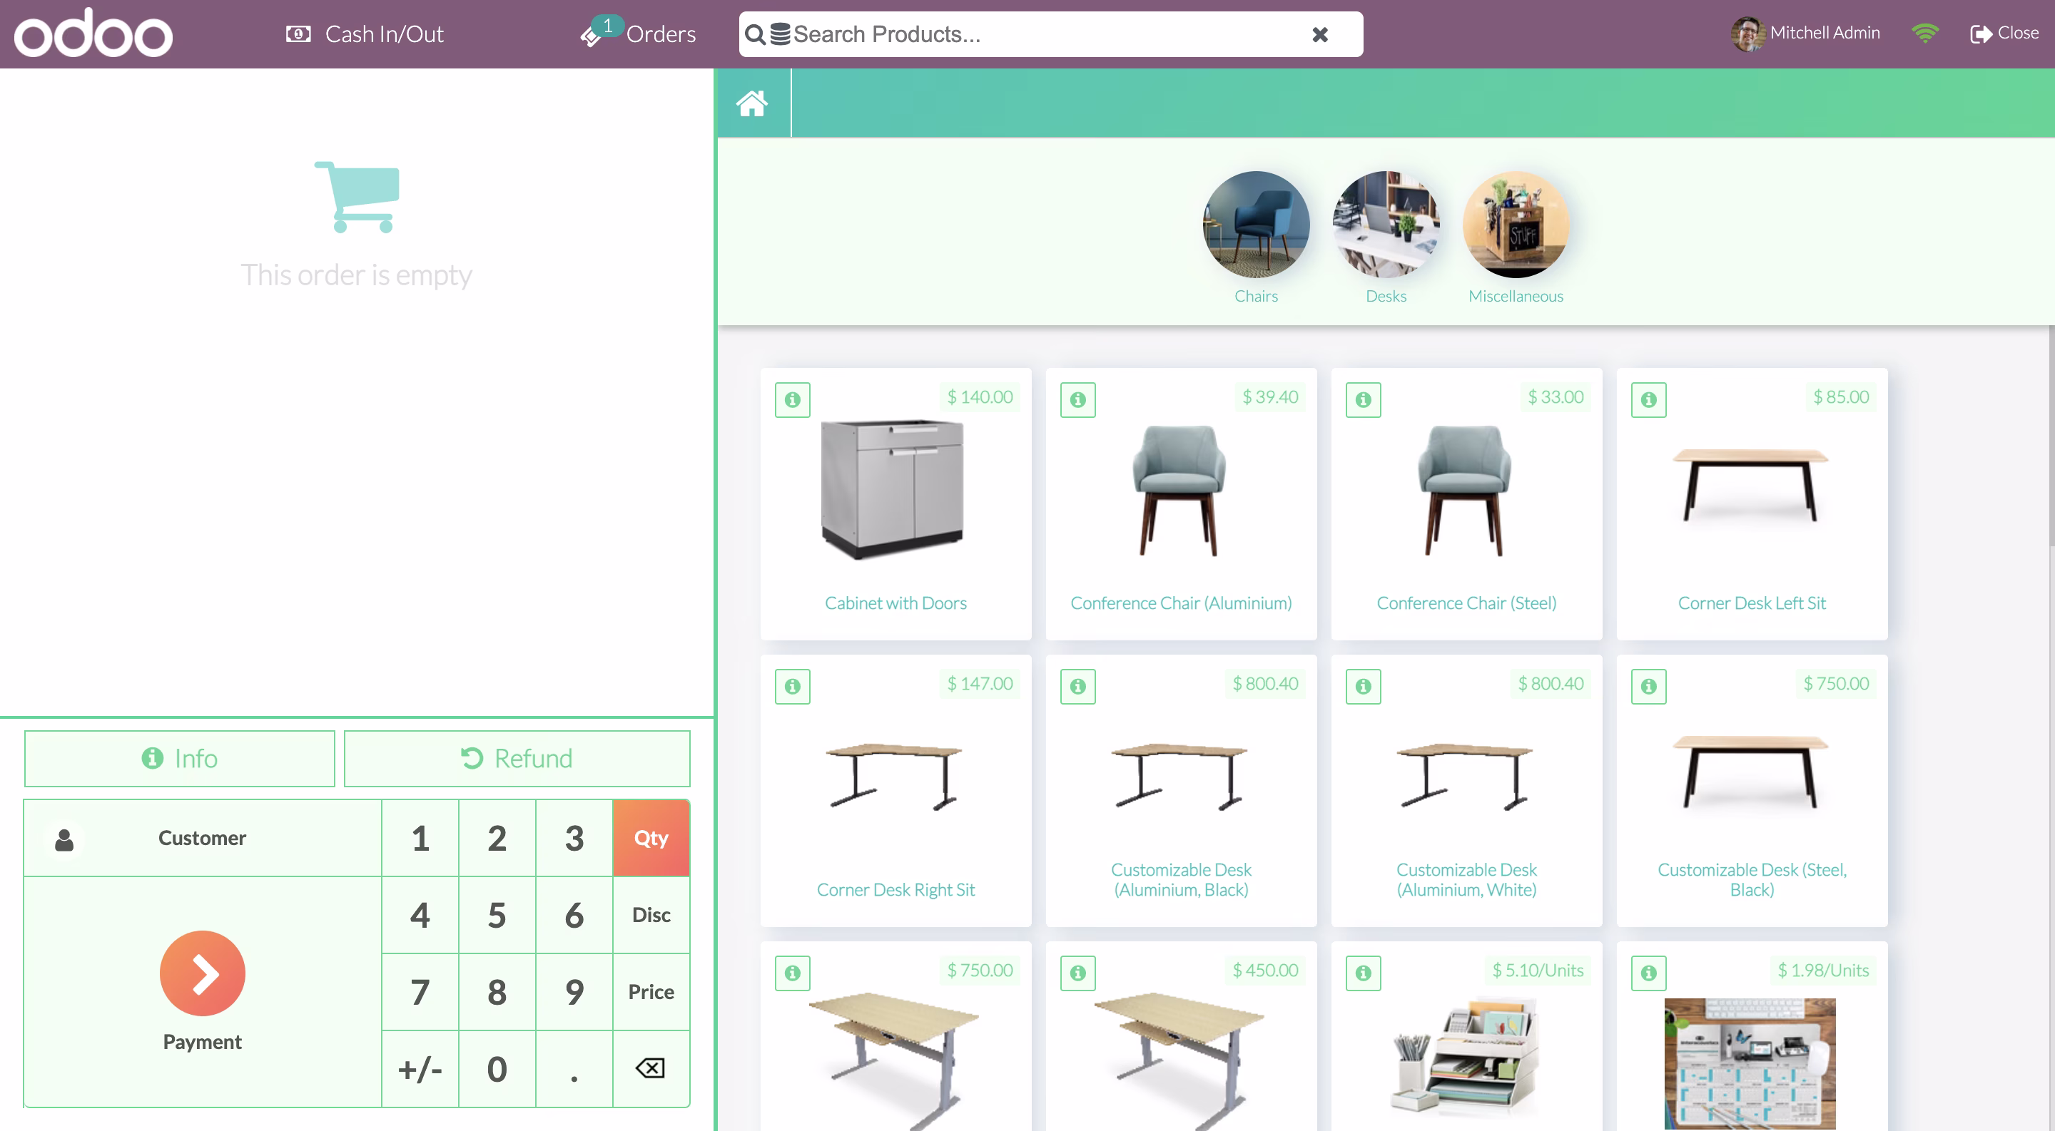The image size is (2055, 1131).
Task: Add Cabinet with Doors to order
Action: (x=896, y=503)
